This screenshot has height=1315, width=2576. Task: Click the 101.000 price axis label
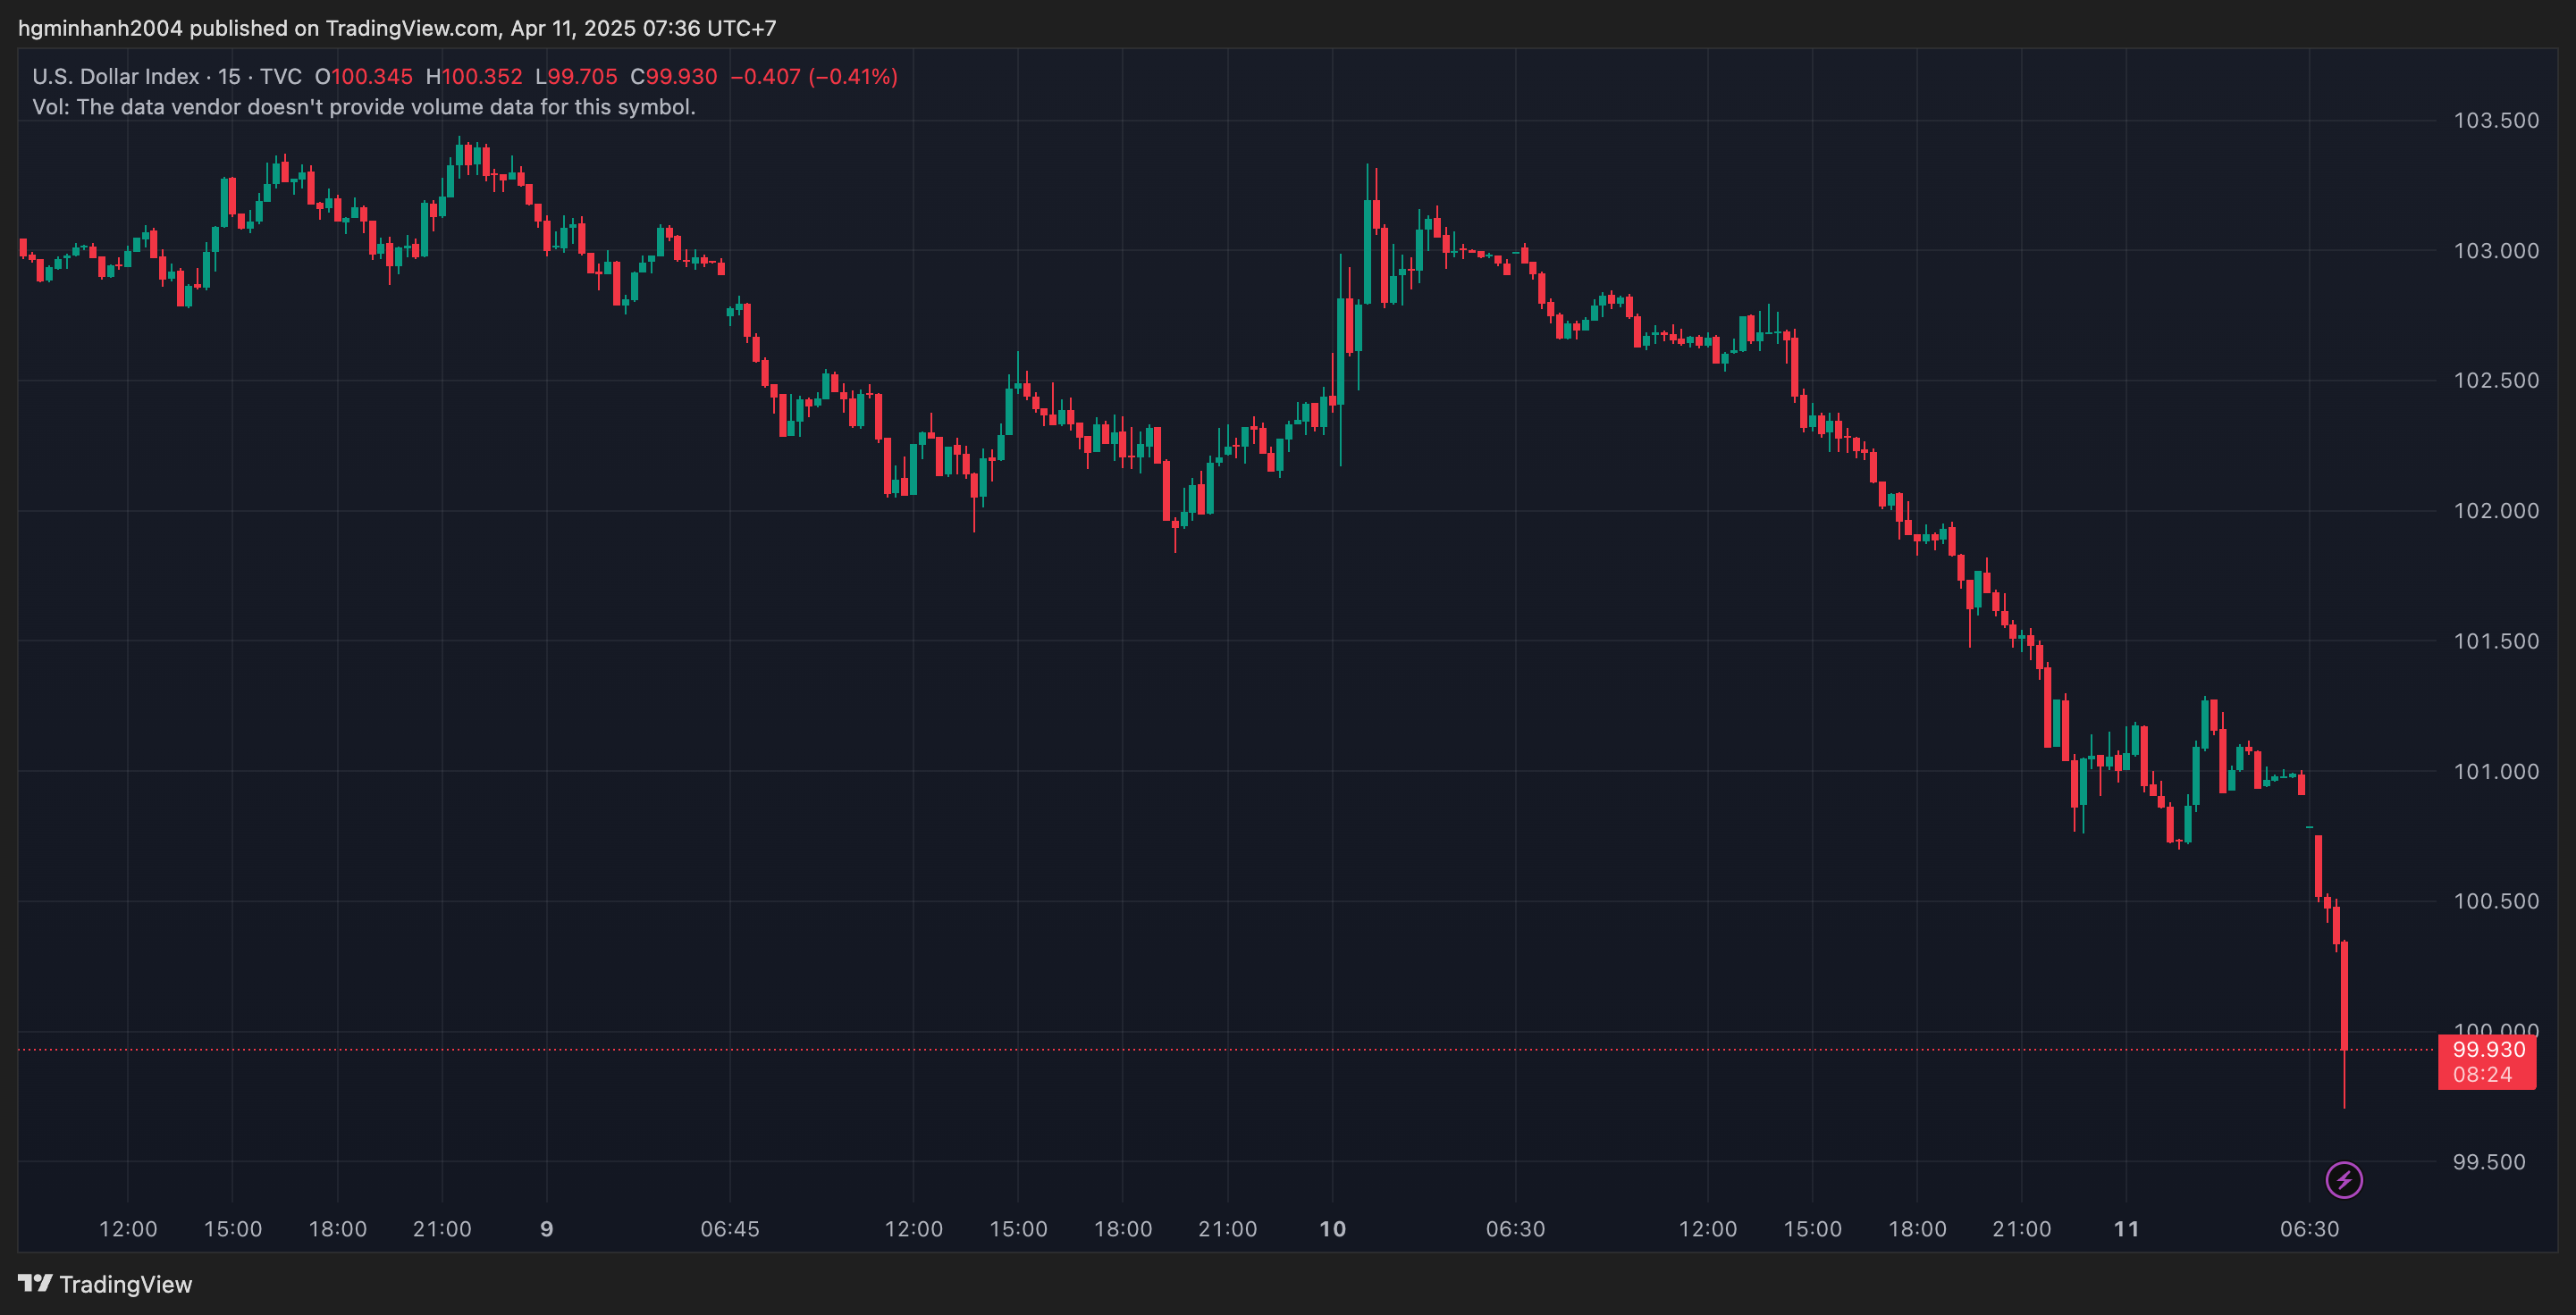[x=2496, y=772]
